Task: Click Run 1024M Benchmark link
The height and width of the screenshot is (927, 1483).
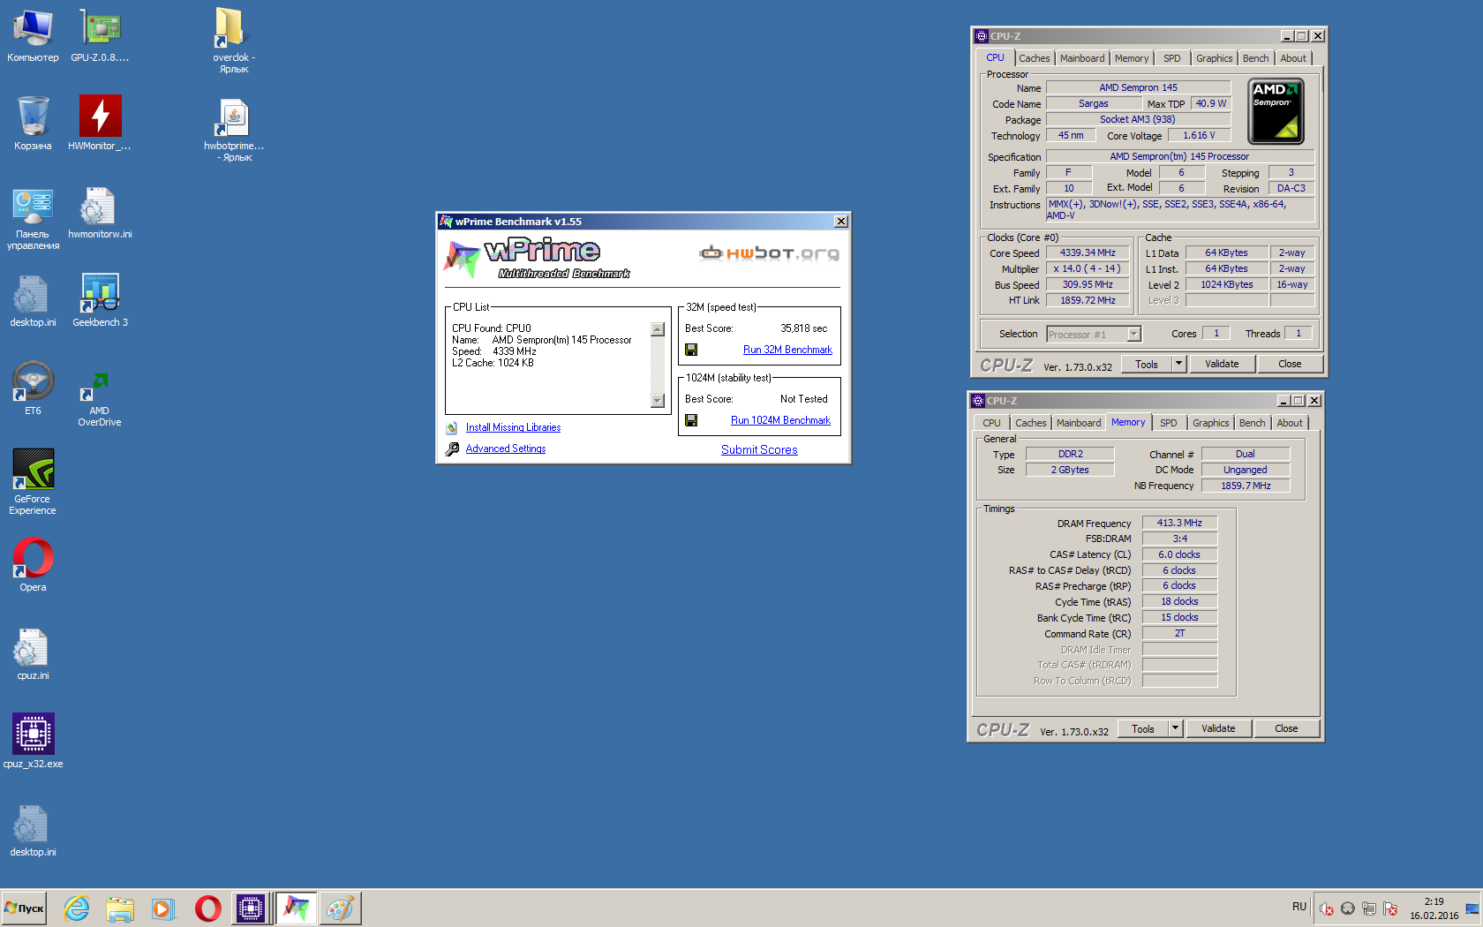Action: point(780,420)
